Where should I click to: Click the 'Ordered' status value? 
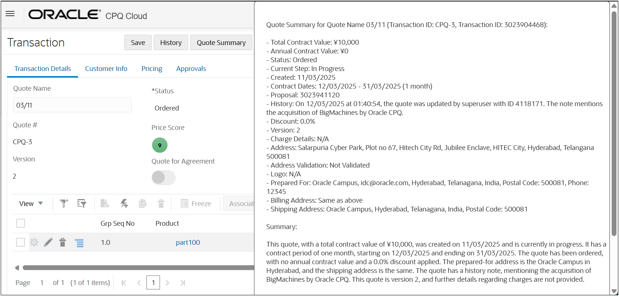[167, 108]
